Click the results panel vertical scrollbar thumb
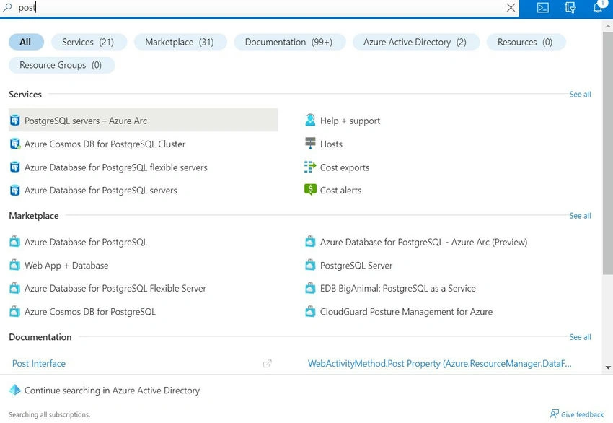The image size is (613, 423). point(608,153)
